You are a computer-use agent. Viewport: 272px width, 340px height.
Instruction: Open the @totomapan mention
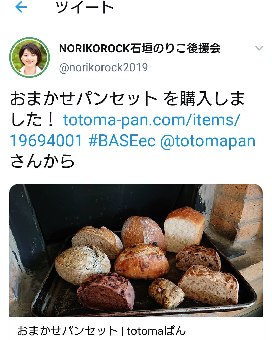(208, 141)
